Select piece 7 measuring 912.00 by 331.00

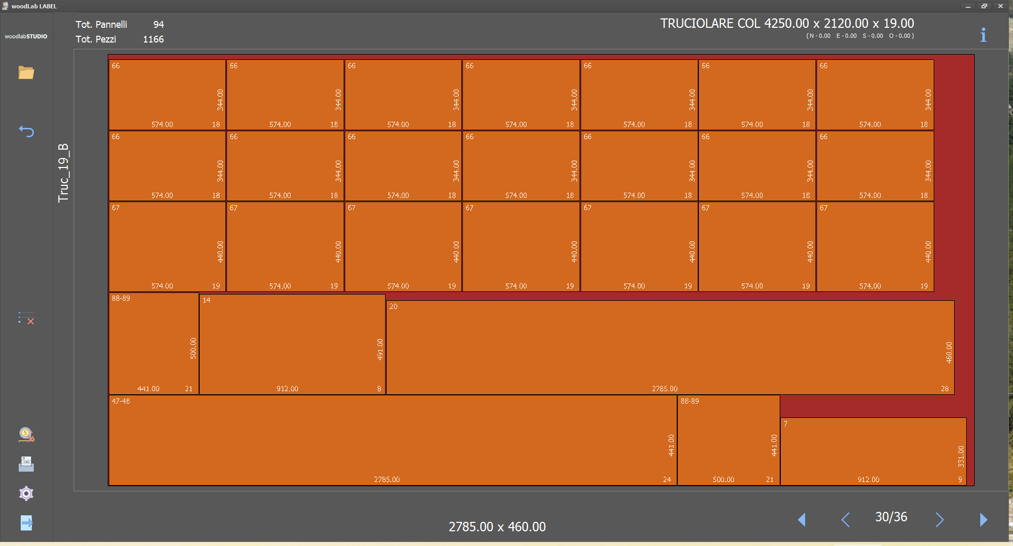[x=873, y=451]
